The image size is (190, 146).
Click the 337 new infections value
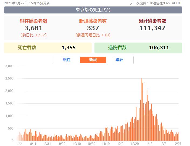point(93,28)
